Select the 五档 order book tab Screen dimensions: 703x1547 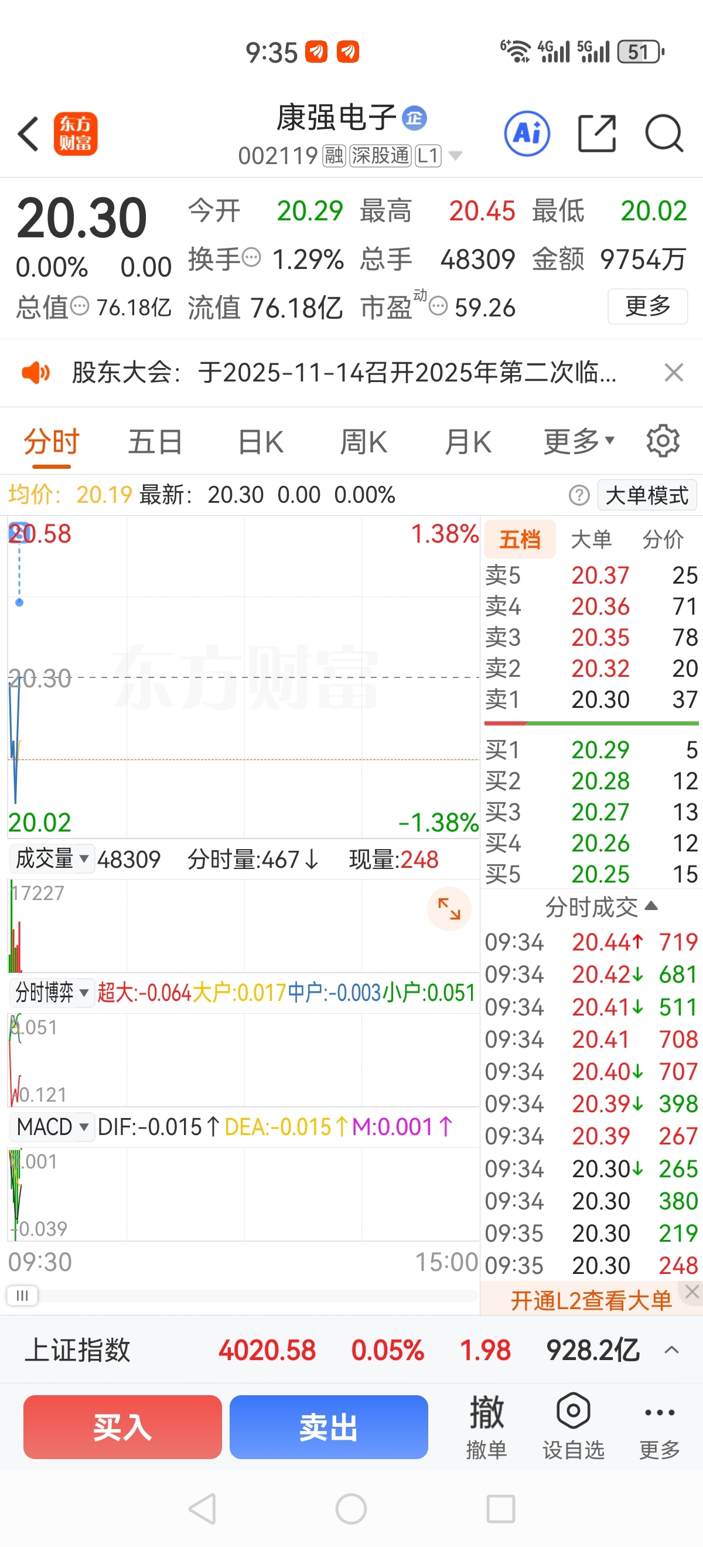coord(520,539)
